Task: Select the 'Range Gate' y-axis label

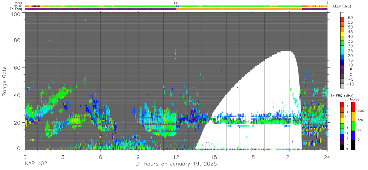Action: click(4, 82)
